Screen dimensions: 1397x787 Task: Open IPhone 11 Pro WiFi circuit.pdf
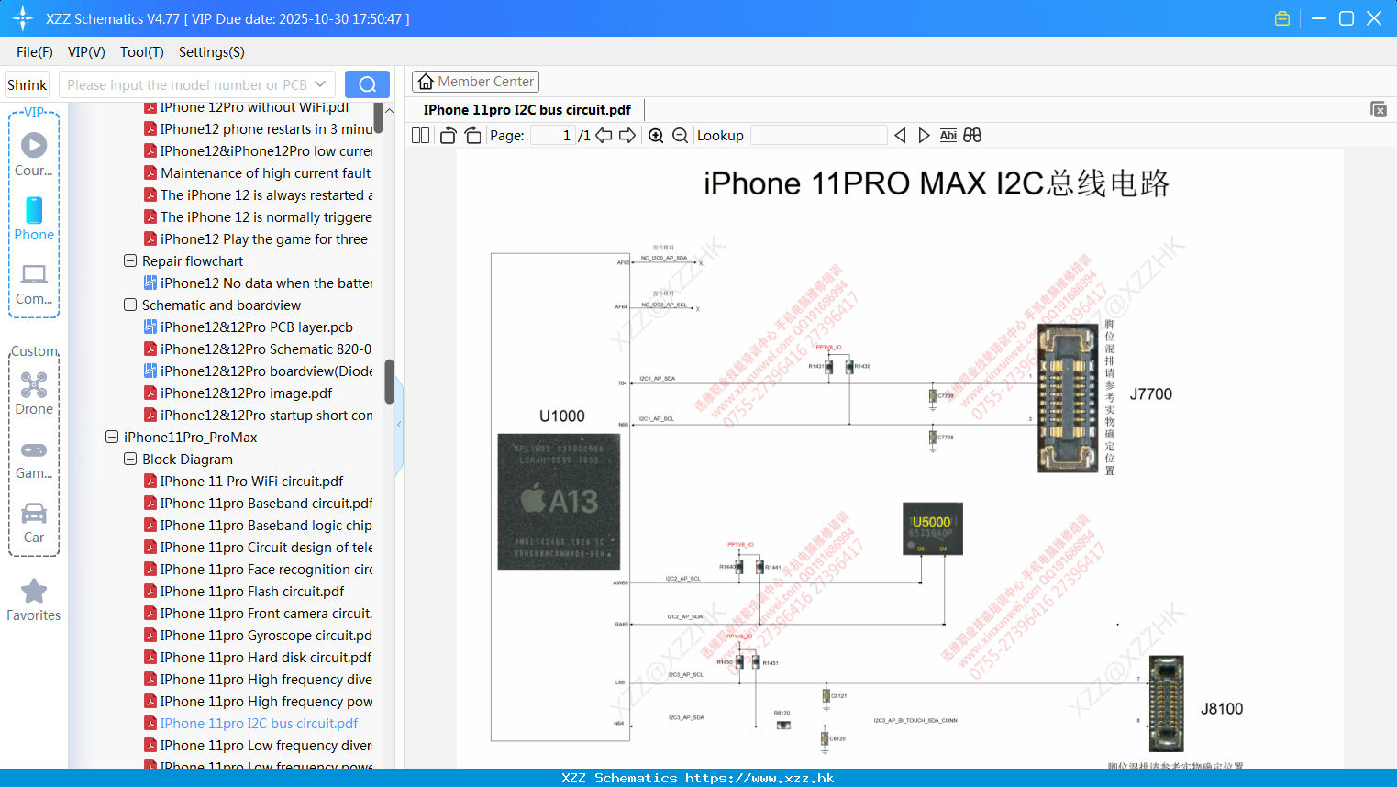243,481
